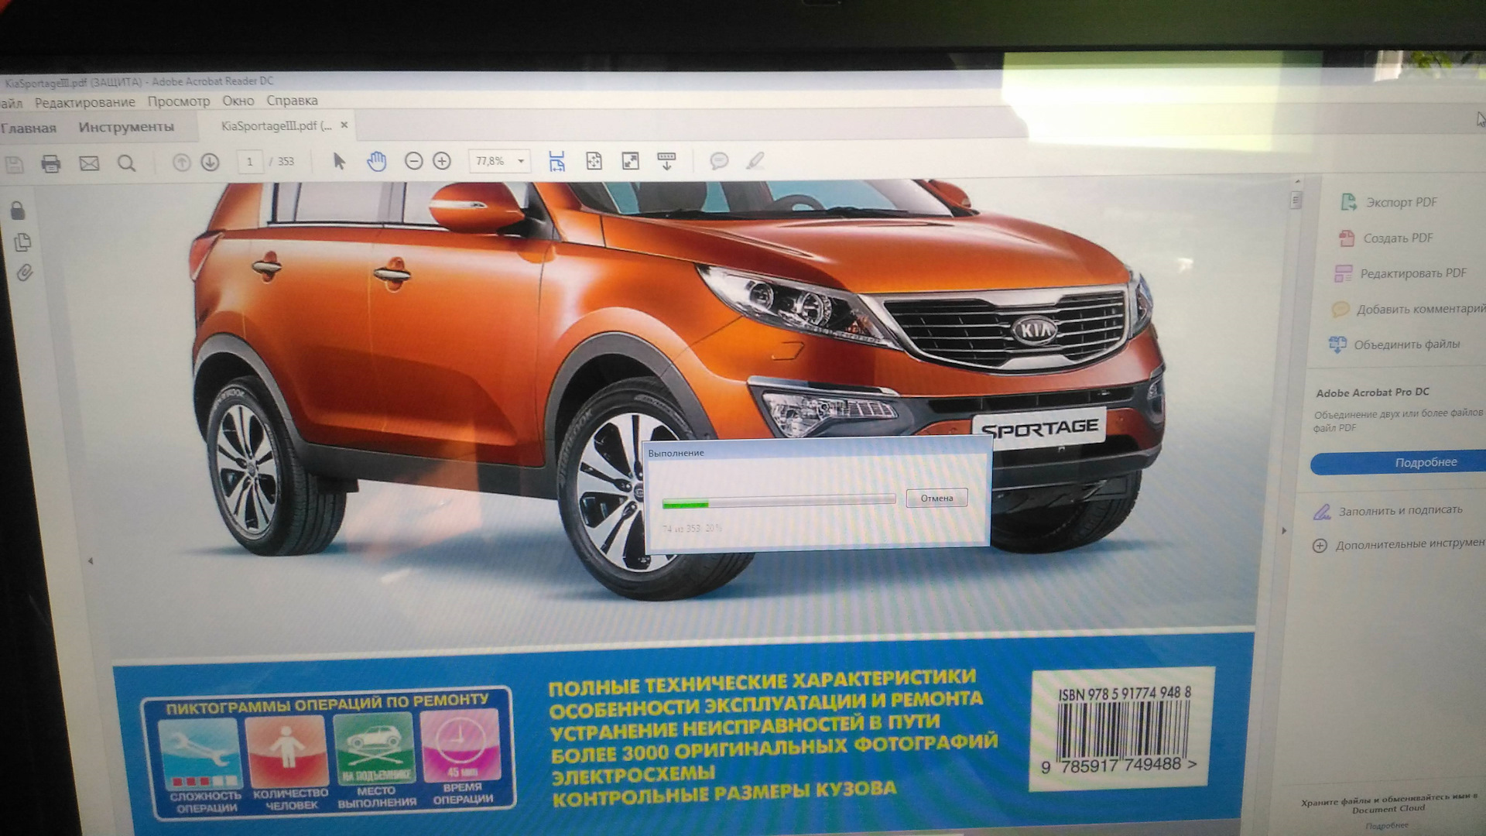Send file by email envelope icon

tap(89, 163)
